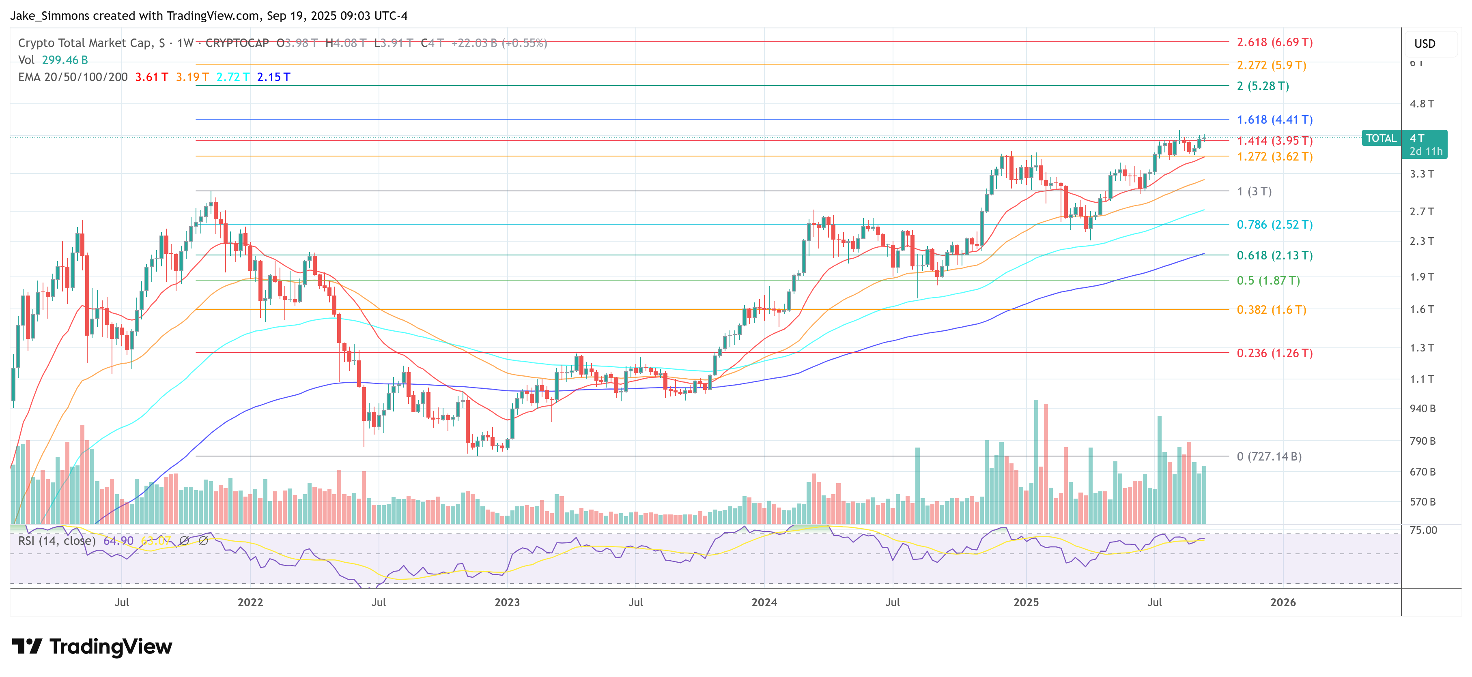Click the 4.8 T price scale label
Screen dimensions: 1472x677
(1421, 104)
